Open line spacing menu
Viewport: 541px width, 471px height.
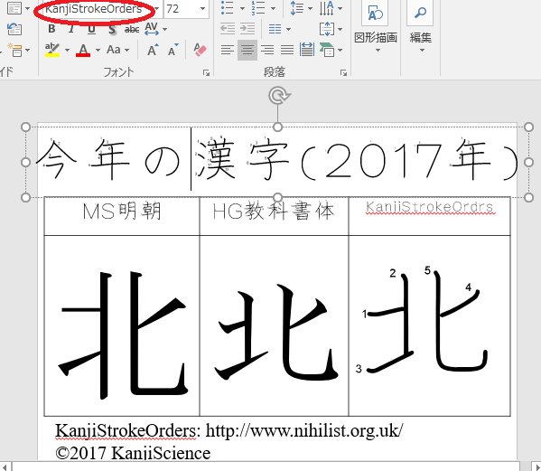point(301,8)
